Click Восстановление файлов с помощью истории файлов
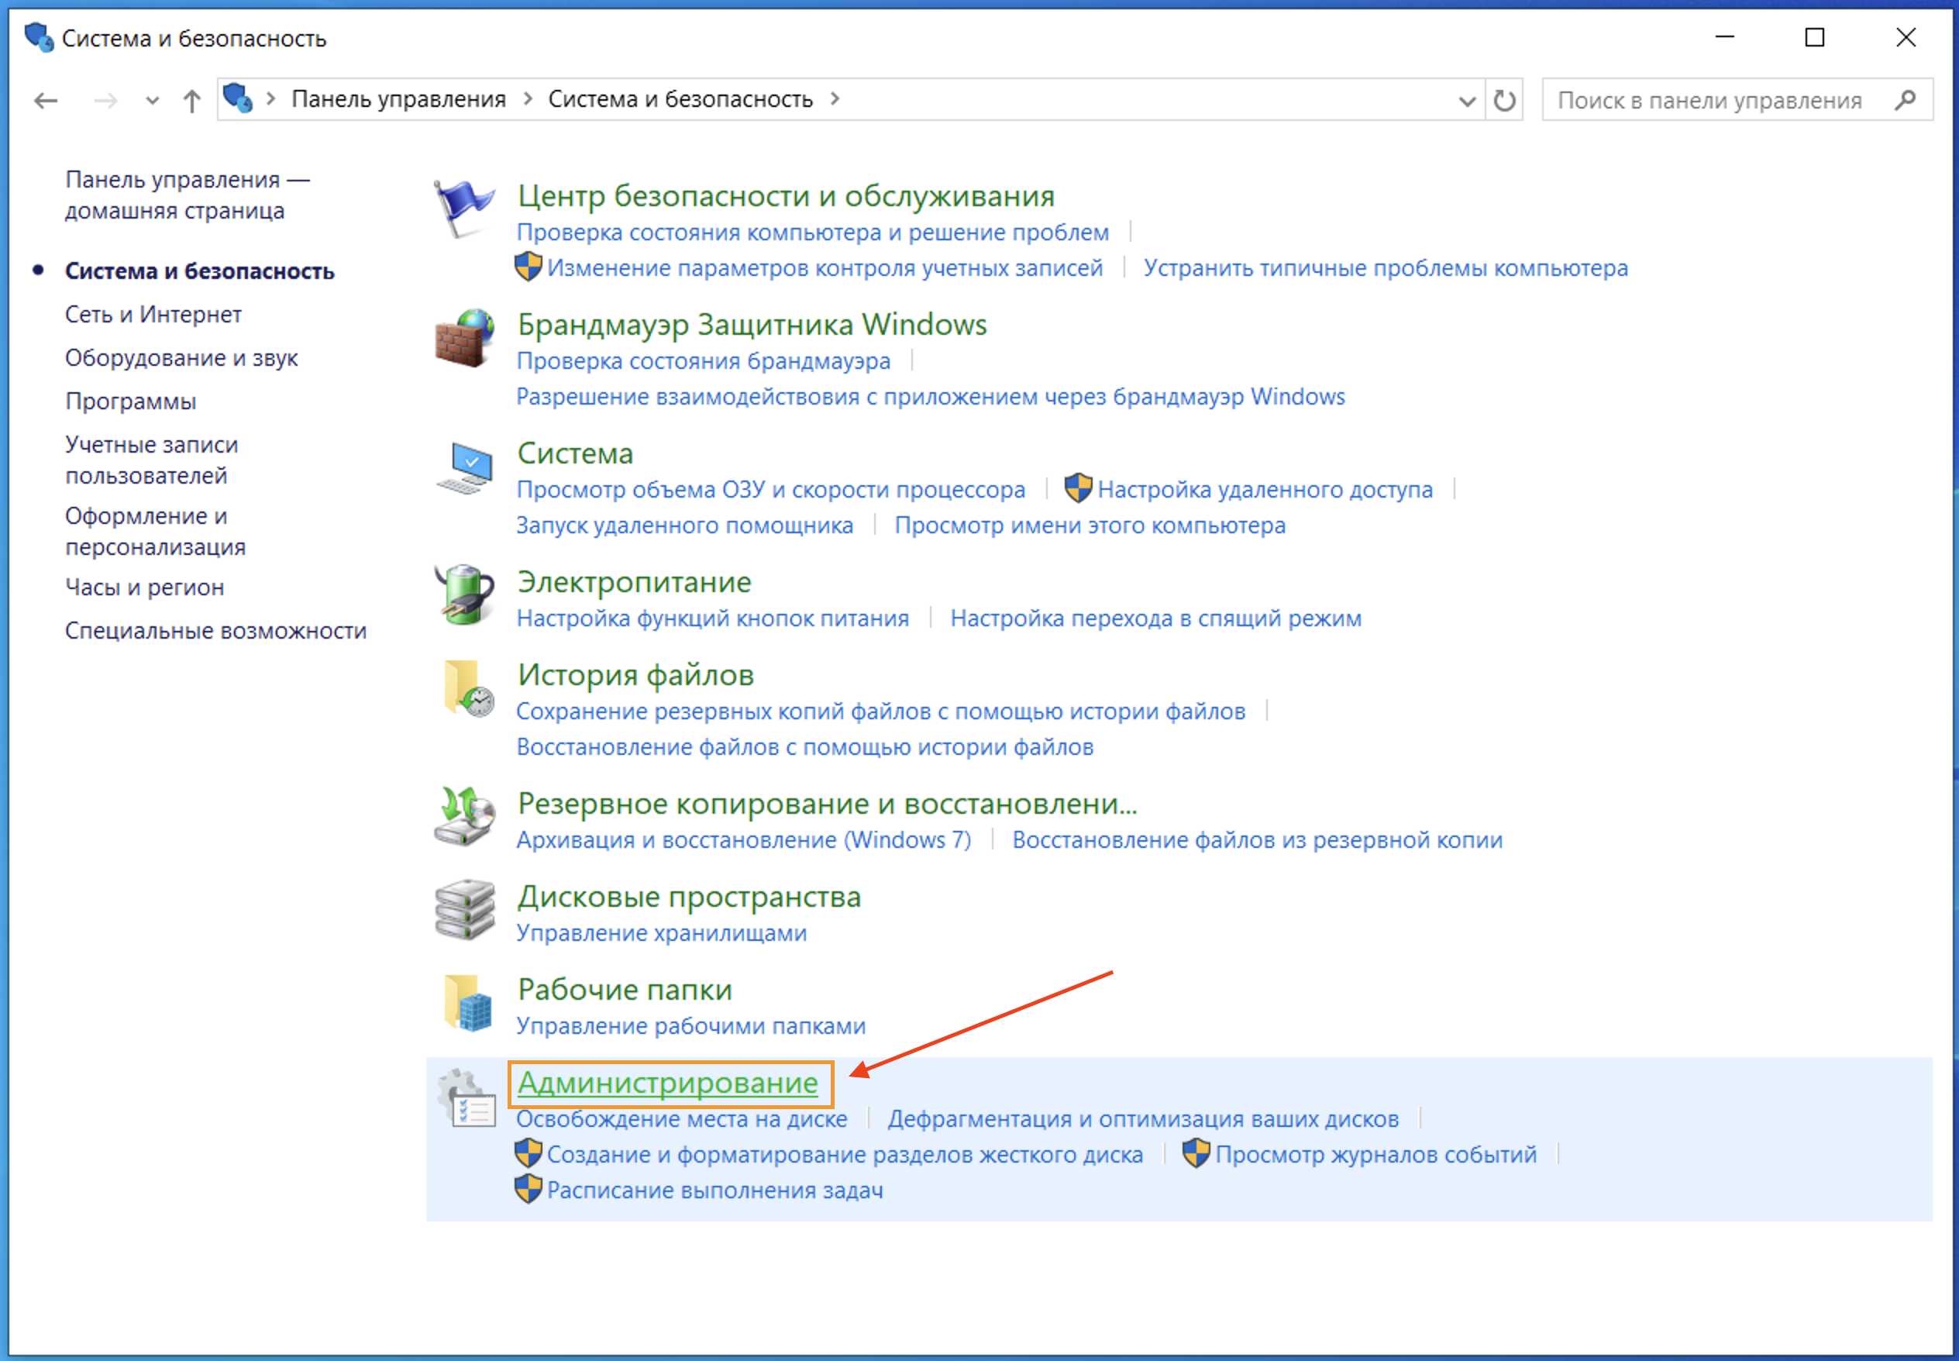This screenshot has height=1361, width=1959. pyautogui.click(x=804, y=747)
